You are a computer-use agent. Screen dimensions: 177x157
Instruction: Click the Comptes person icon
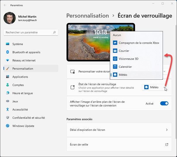8,85
